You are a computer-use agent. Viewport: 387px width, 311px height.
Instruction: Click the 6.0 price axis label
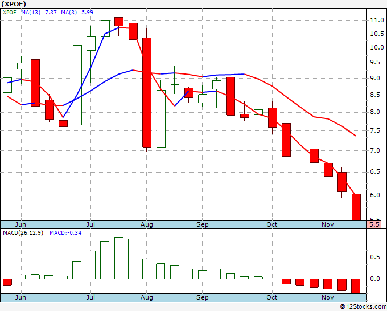coord(374,195)
